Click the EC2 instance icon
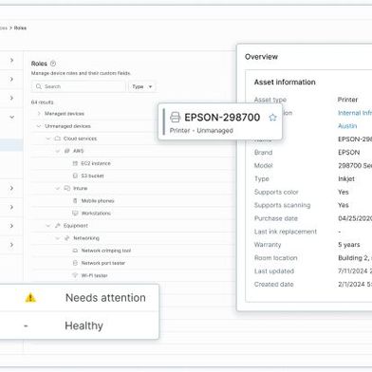 pyautogui.click(x=75, y=163)
